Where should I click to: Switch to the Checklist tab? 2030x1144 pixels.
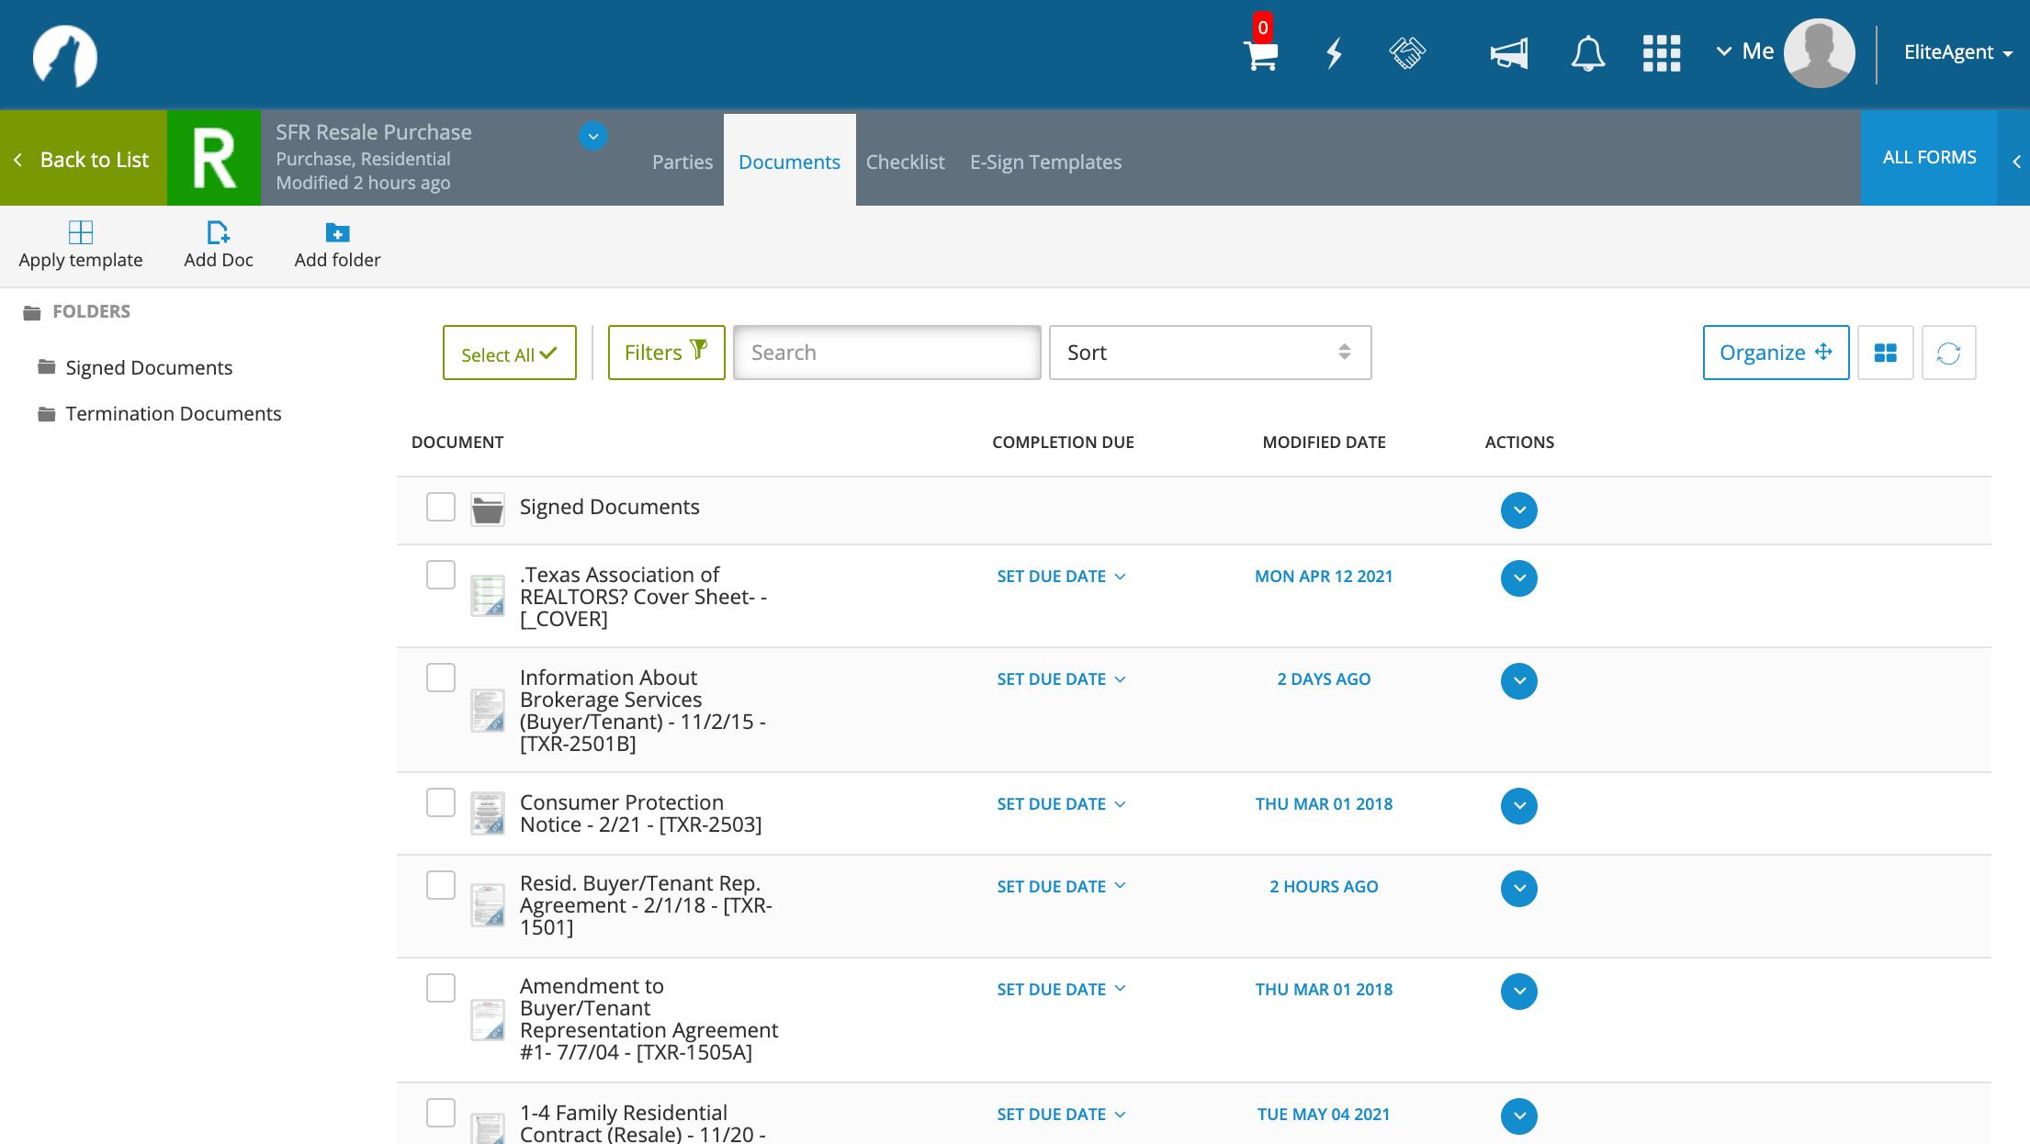pos(905,162)
